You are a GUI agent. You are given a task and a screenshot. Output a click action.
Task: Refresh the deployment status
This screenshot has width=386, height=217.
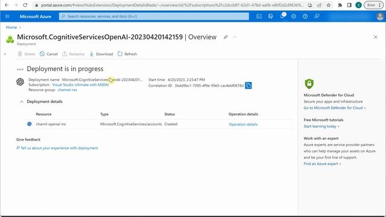[x=127, y=54]
